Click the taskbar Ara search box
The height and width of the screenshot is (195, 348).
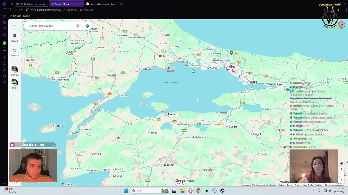[x=150, y=191]
